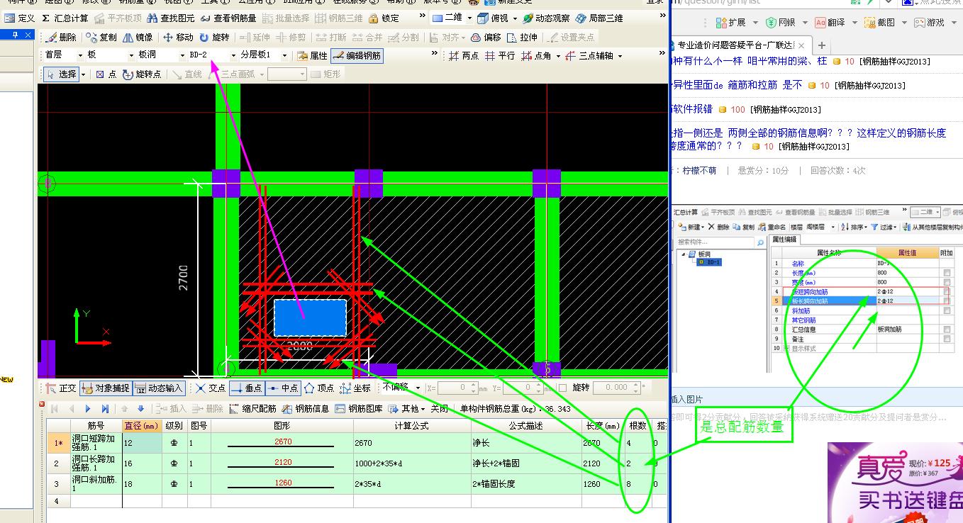Viewport: 963px width, 523px height.
Task: Open question link about 箍筋和拉筋
Action: tap(737, 85)
